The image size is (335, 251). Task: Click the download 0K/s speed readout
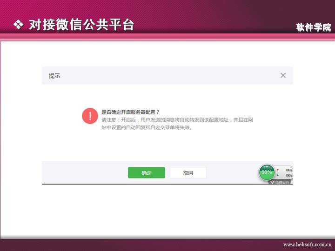tap(289, 176)
